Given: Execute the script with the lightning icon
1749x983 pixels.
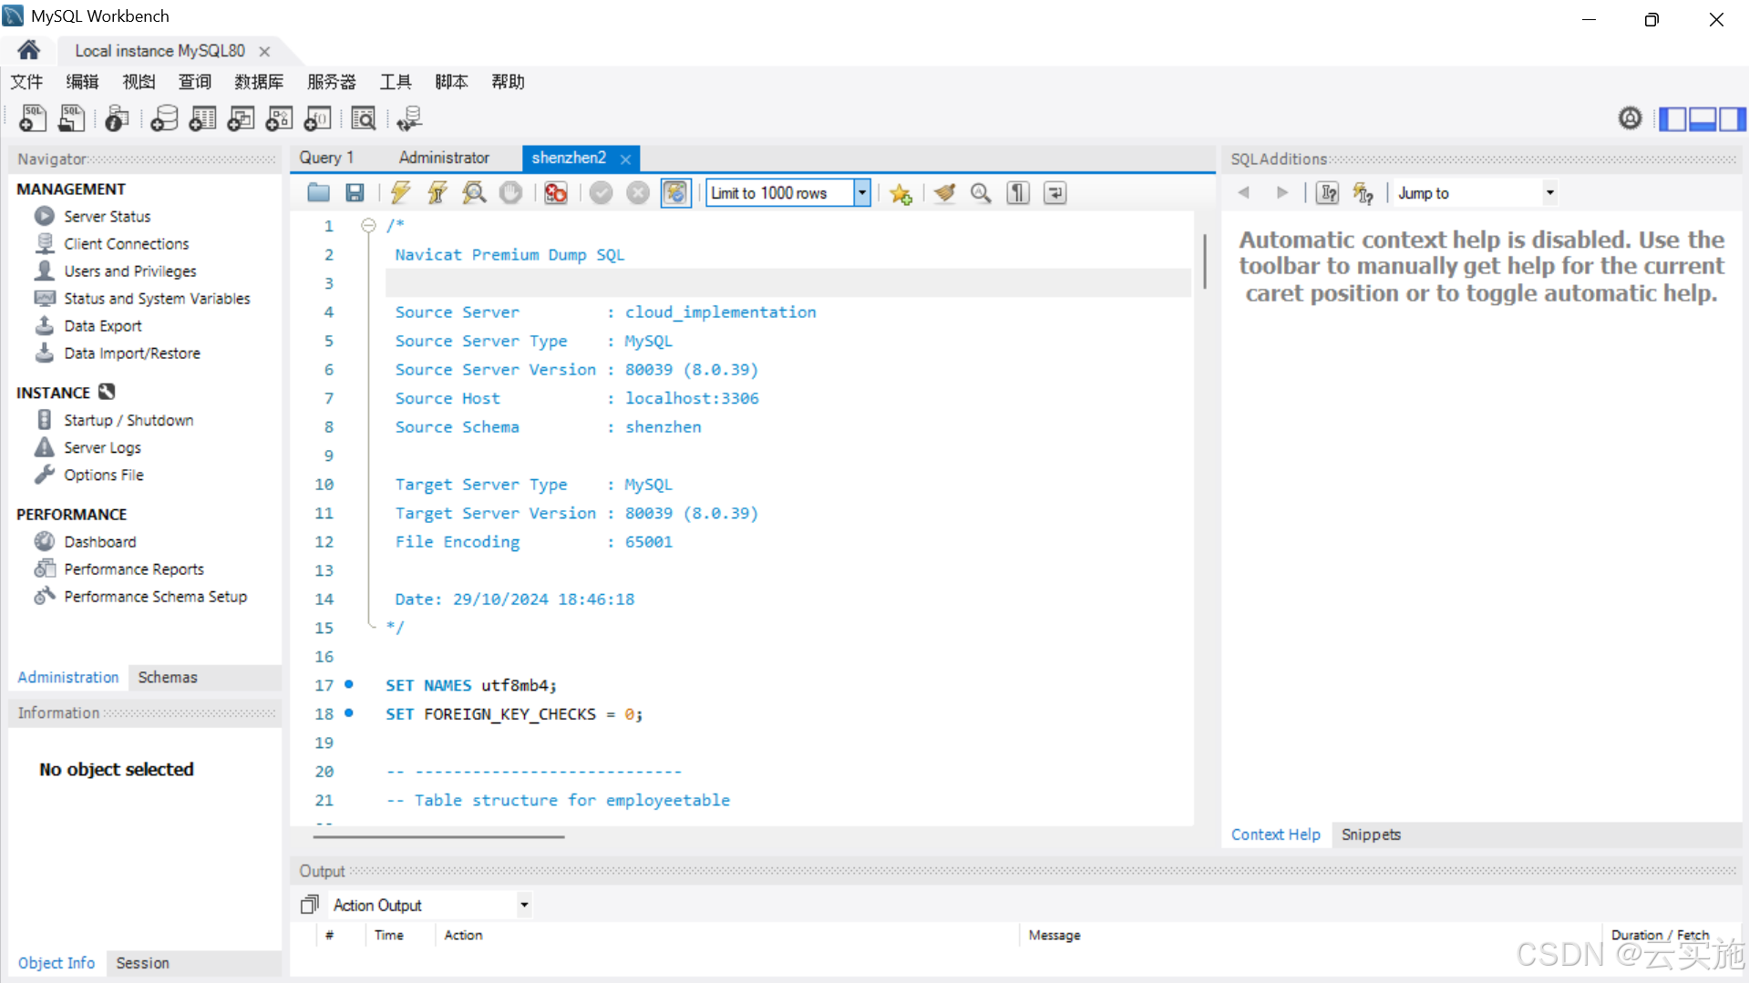Looking at the screenshot, I should click(x=400, y=193).
